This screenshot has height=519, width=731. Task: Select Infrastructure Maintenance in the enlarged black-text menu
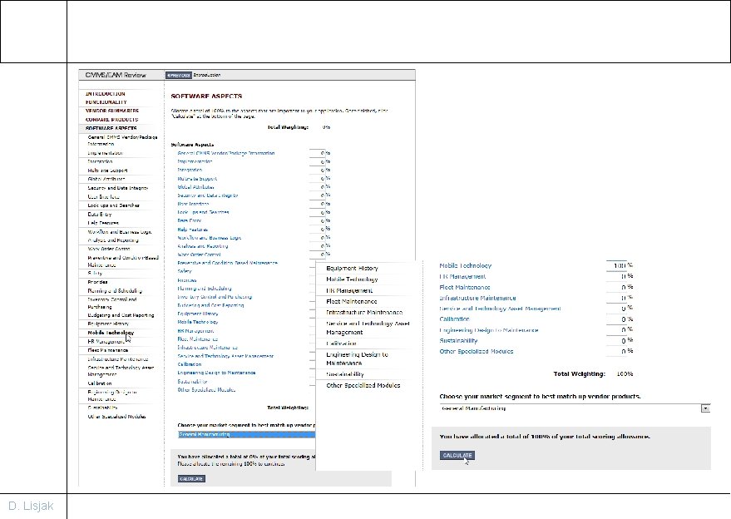(364, 313)
